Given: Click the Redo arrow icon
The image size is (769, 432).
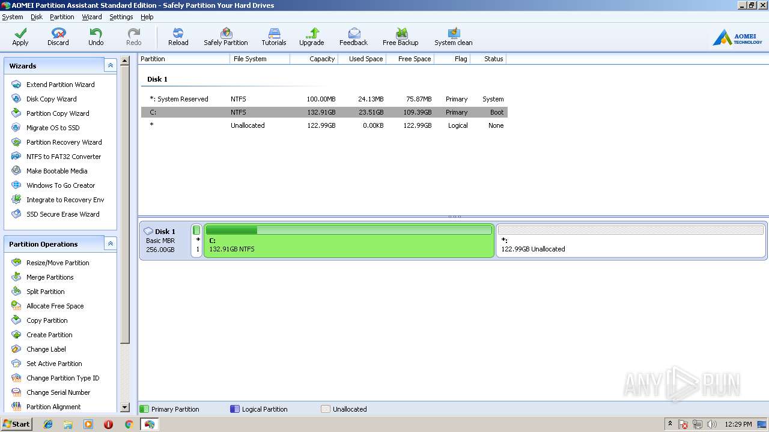Looking at the screenshot, I should 134,33.
